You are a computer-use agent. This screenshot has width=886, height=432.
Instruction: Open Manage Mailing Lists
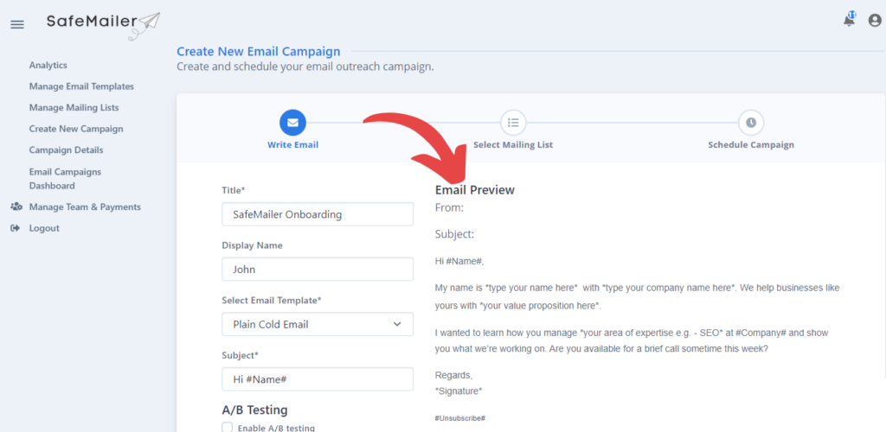click(74, 108)
